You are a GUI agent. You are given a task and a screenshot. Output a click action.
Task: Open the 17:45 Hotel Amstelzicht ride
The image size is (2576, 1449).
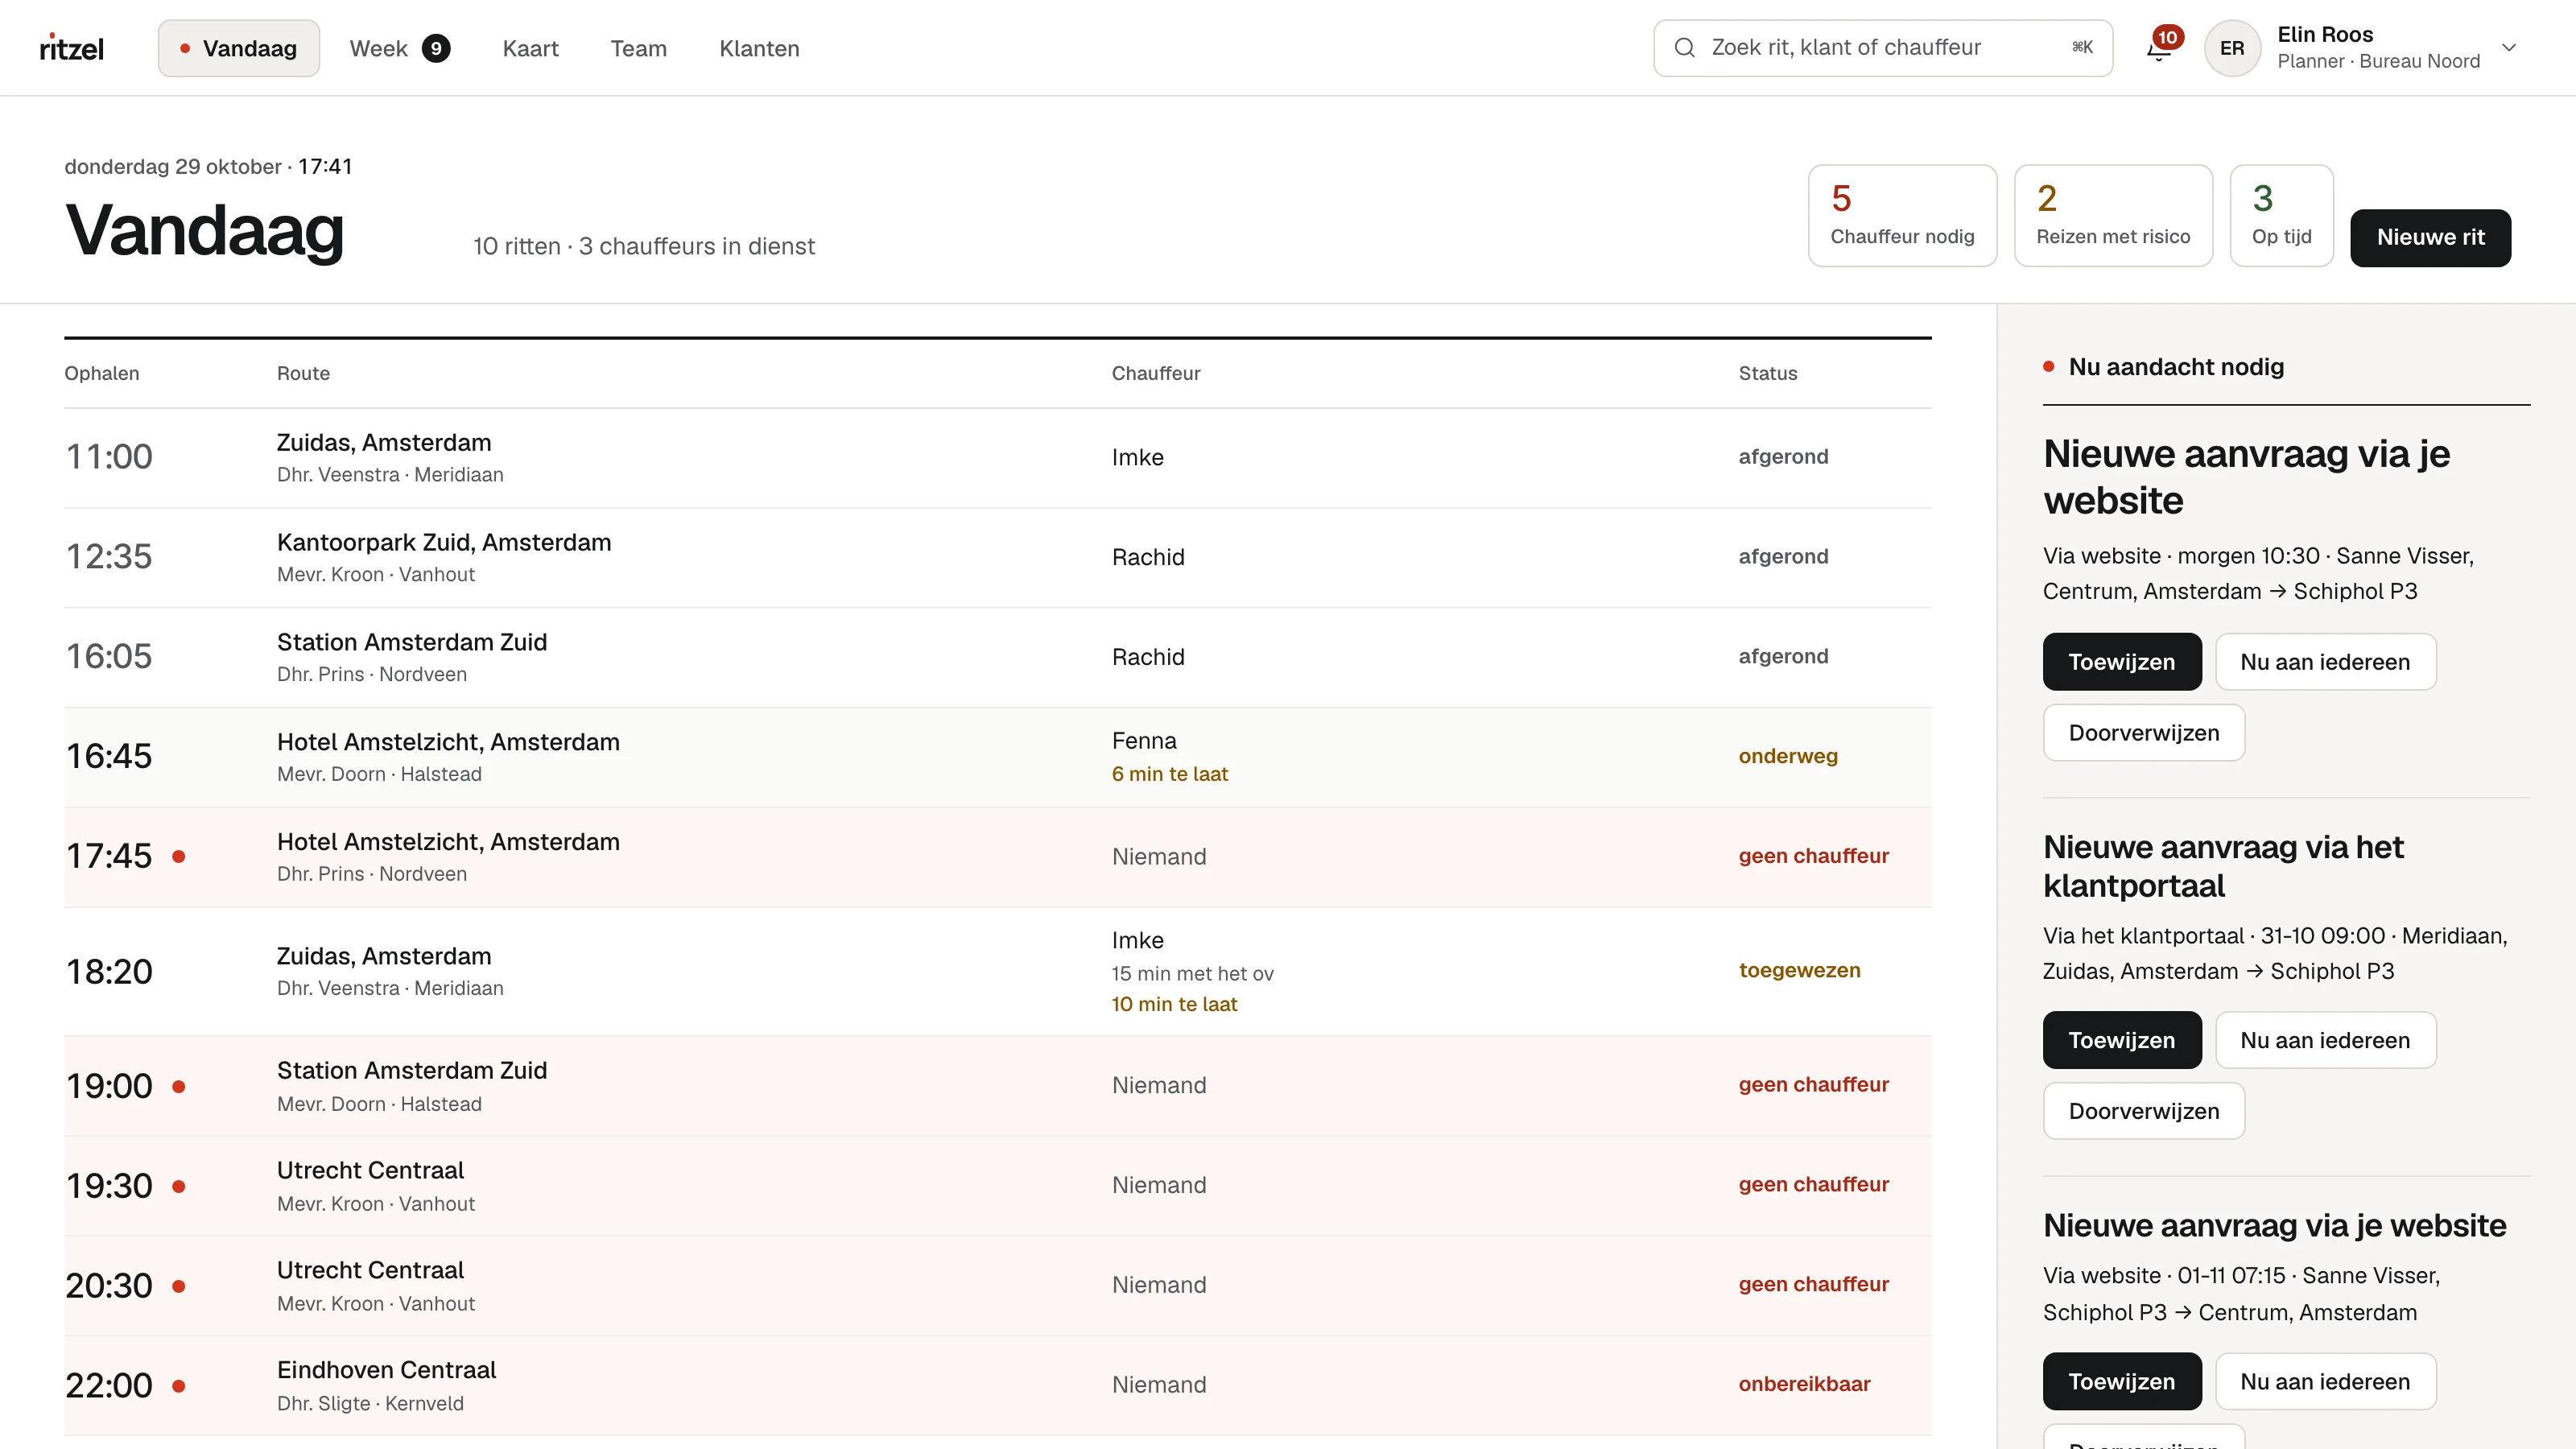[x=997, y=857]
